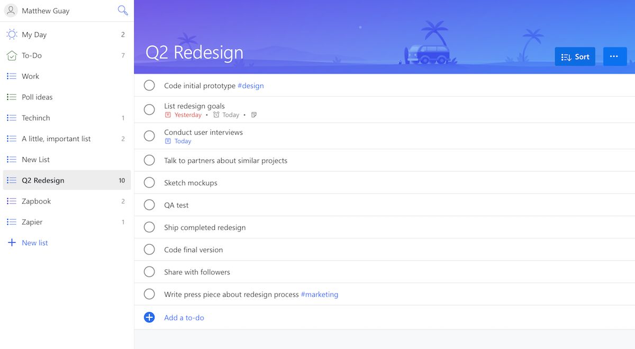
Task: Complete the QA test task circle
Action: click(x=149, y=205)
